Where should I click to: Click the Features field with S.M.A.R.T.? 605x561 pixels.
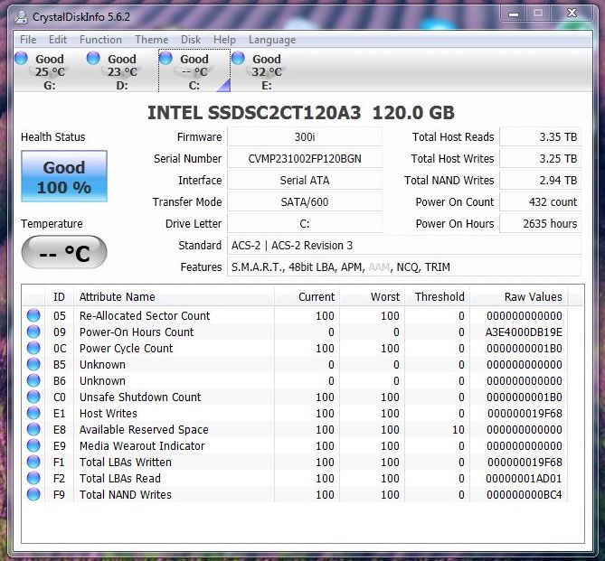(x=404, y=266)
